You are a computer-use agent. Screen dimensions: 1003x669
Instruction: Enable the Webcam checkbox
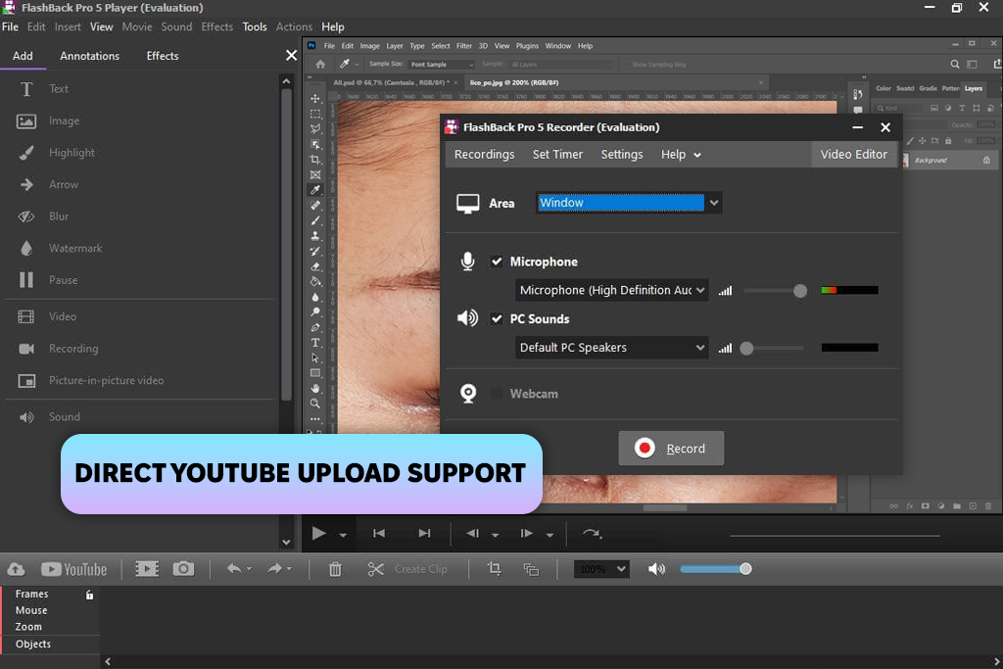point(497,394)
